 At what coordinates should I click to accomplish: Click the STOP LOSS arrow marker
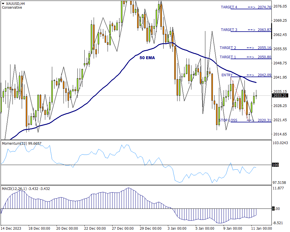click(250, 120)
